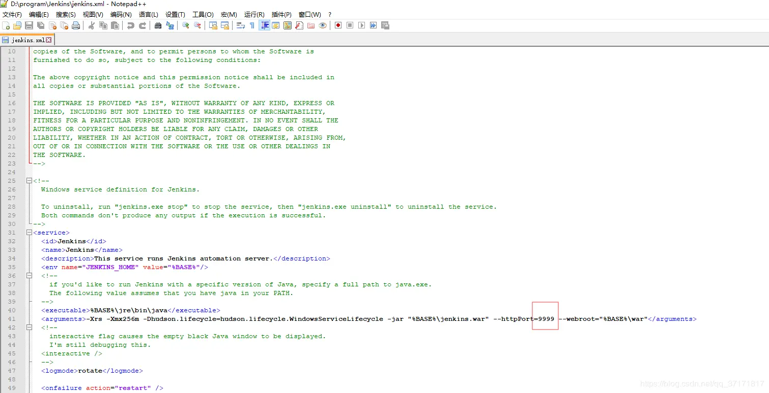
Task: Collapse the comment block at line 36
Action: (29, 276)
